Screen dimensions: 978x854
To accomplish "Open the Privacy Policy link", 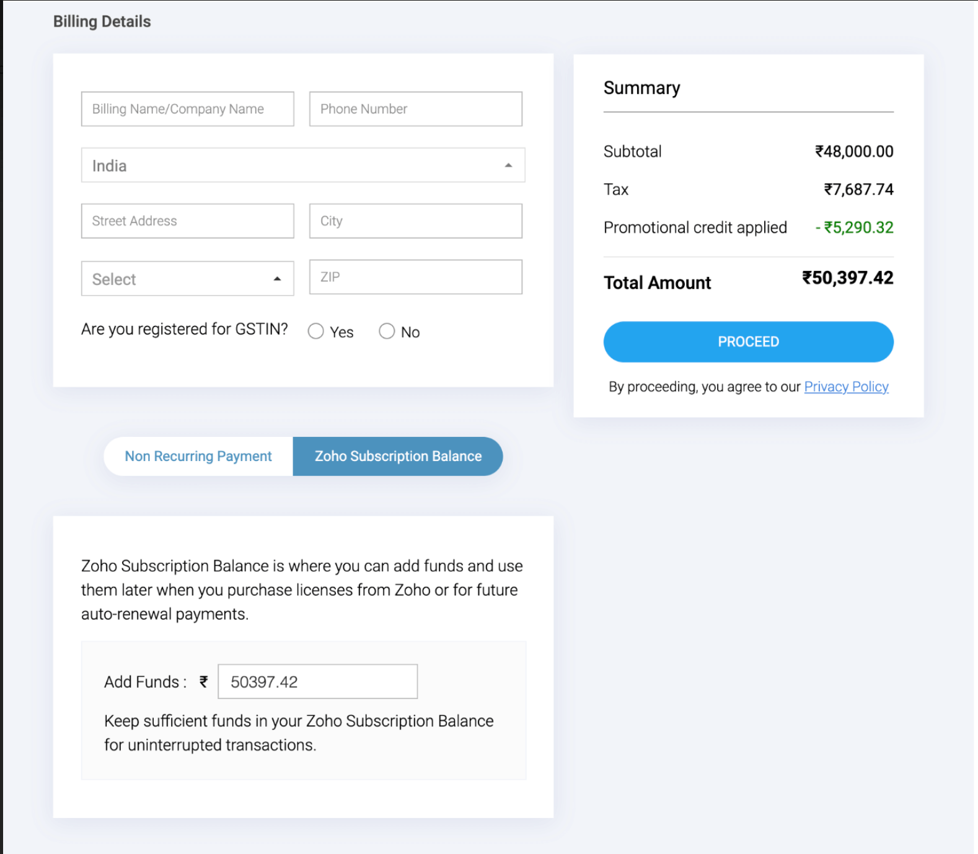I will point(846,387).
